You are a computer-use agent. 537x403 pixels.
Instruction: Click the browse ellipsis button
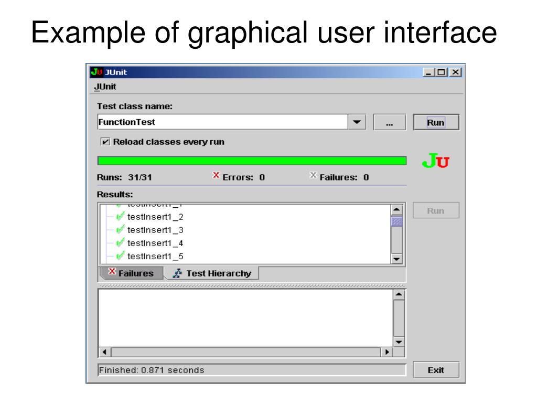coord(390,122)
